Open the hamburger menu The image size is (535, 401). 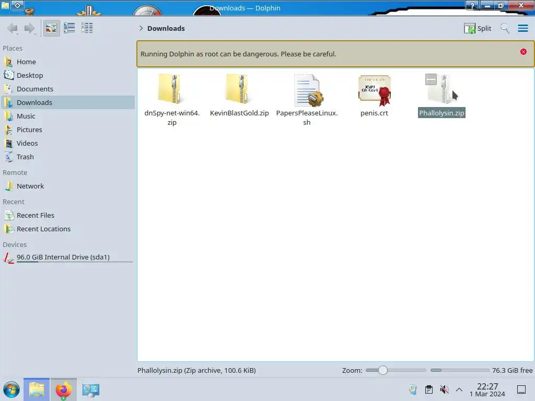(522, 28)
